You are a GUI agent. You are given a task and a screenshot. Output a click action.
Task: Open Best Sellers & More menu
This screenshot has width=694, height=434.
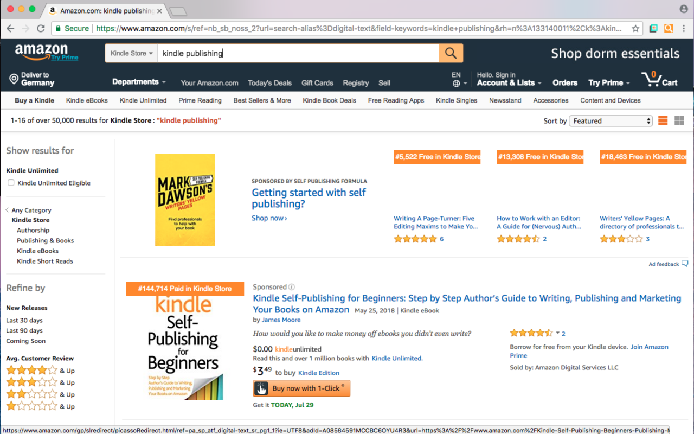(x=262, y=100)
